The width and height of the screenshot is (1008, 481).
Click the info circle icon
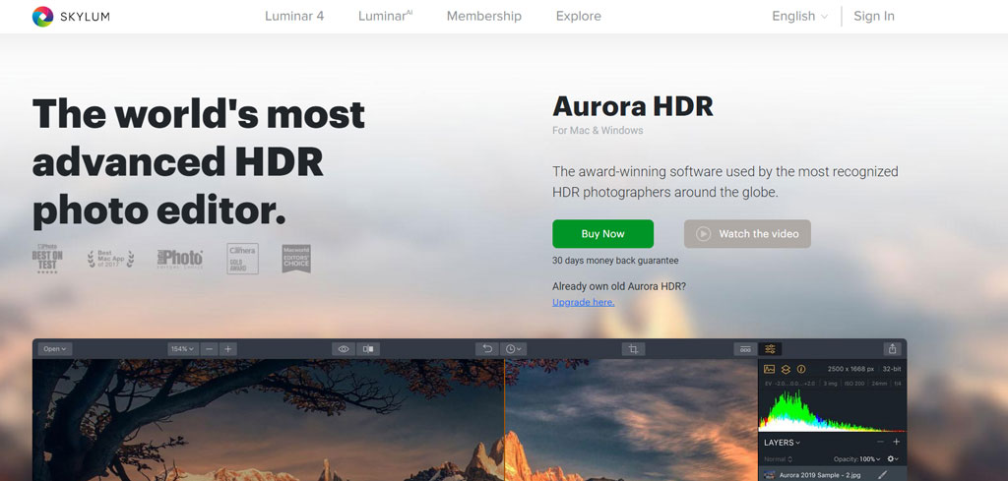pos(801,369)
